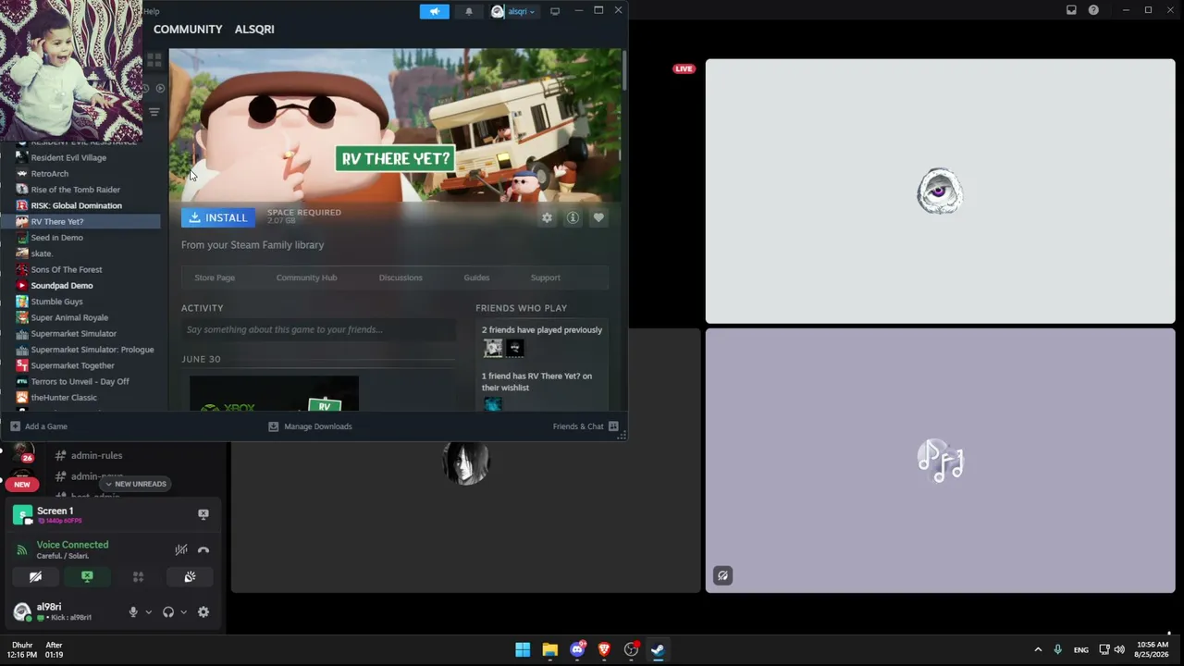Image resolution: width=1184 pixels, height=666 pixels.
Task: Open the Support tab
Action: pyautogui.click(x=546, y=277)
